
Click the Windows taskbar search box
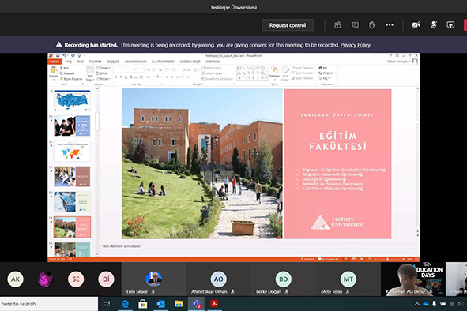click(49, 304)
